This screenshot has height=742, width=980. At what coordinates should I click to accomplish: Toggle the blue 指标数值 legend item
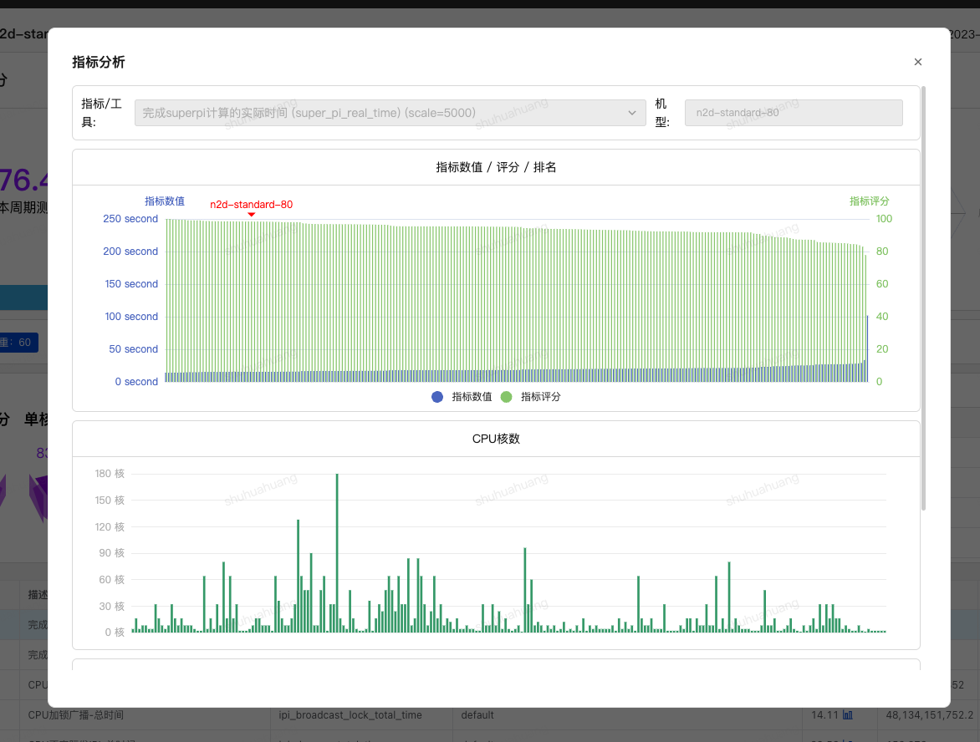(462, 397)
